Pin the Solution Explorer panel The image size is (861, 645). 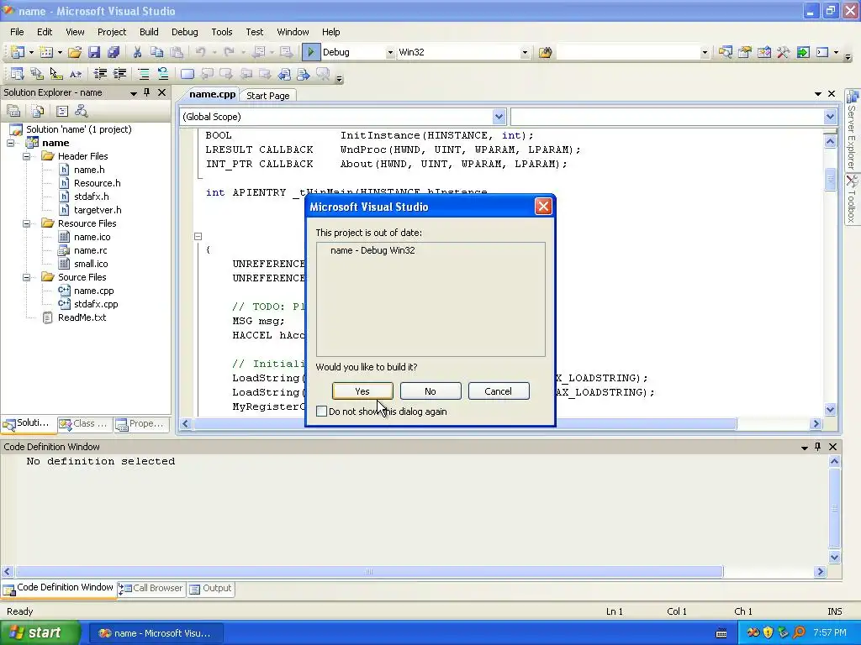coord(146,92)
